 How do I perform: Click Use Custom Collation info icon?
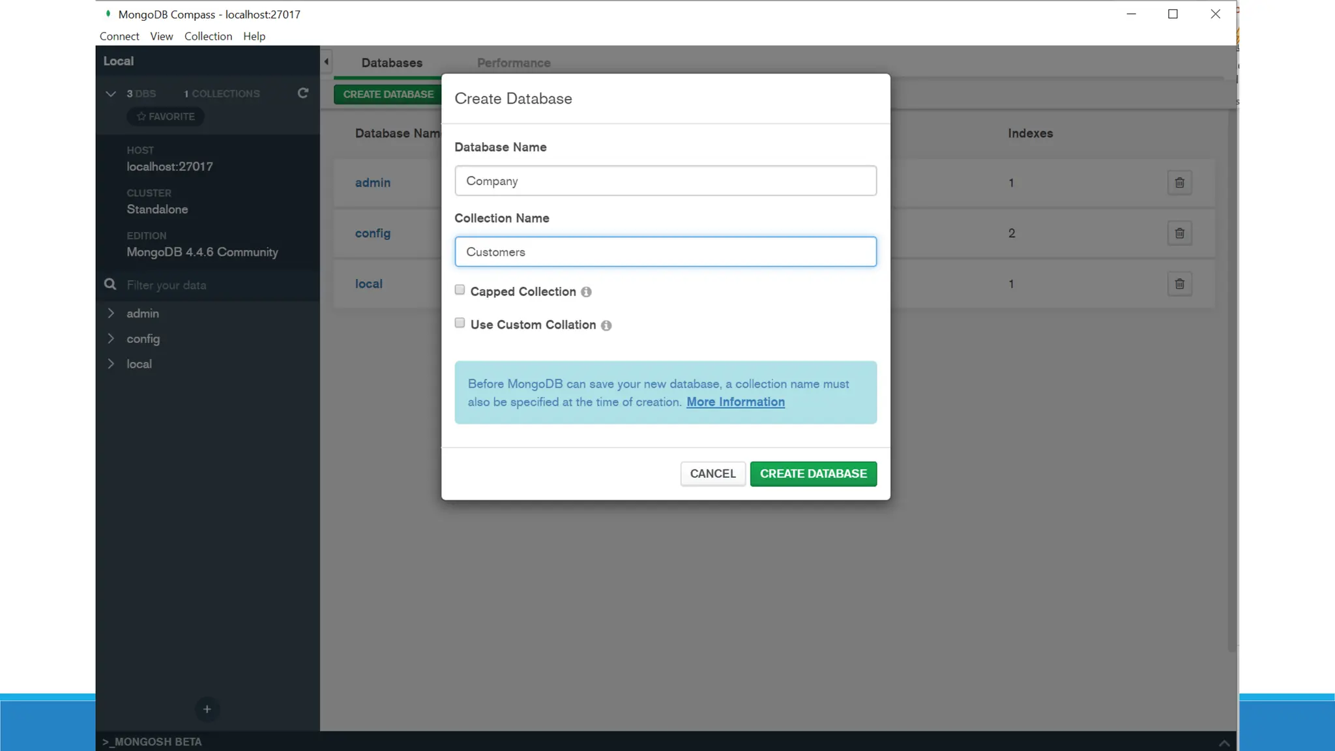(606, 325)
